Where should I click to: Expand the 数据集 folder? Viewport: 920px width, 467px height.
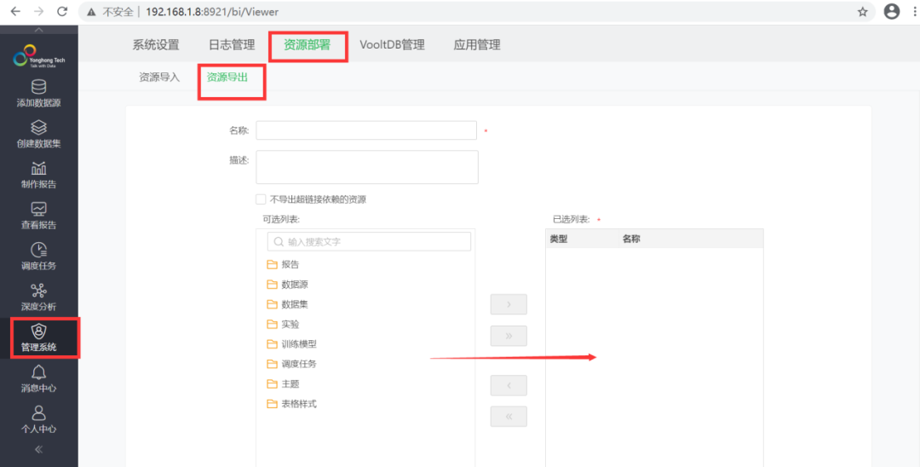[288, 304]
